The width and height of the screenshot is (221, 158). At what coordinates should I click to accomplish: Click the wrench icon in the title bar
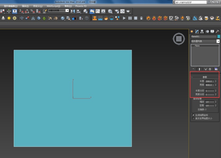213,2
